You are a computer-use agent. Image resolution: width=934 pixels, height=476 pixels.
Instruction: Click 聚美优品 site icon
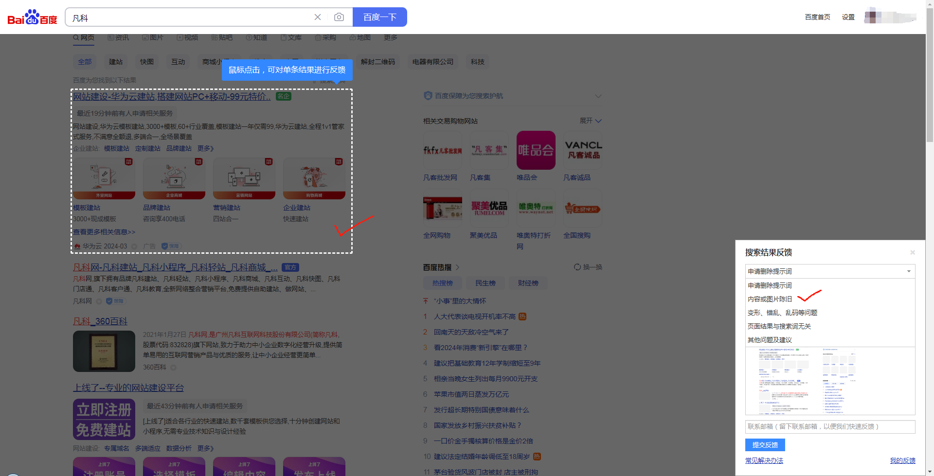(x=489, y=208)
